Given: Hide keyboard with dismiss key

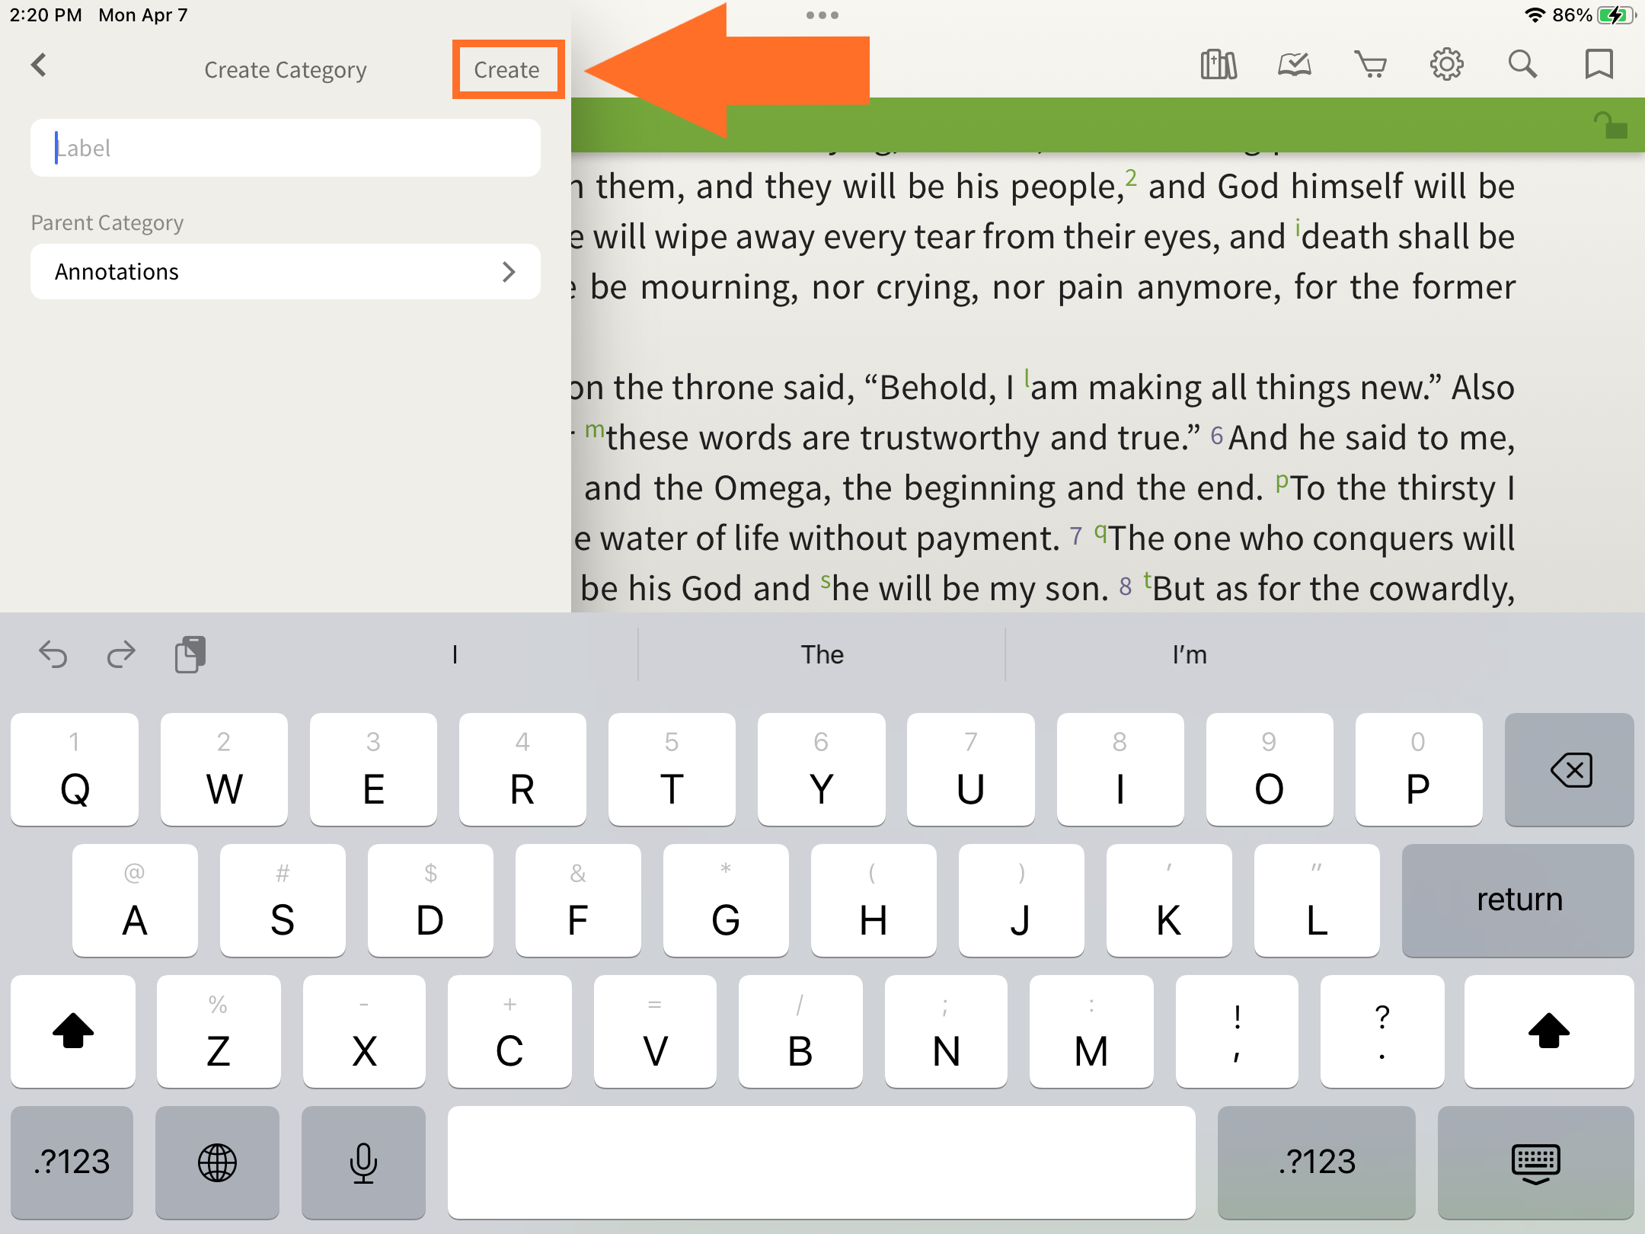Looking at the screenshot, I should (1535, 1162).
